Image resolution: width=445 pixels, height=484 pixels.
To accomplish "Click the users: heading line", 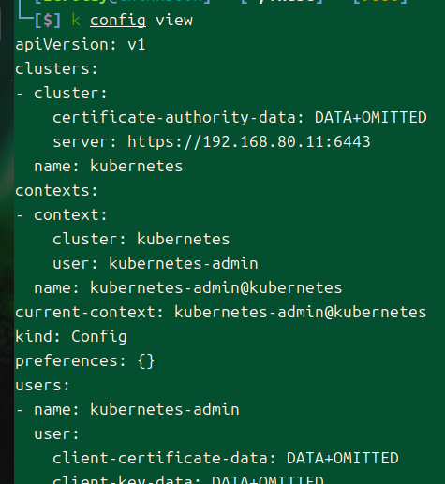I will point(42,385).
